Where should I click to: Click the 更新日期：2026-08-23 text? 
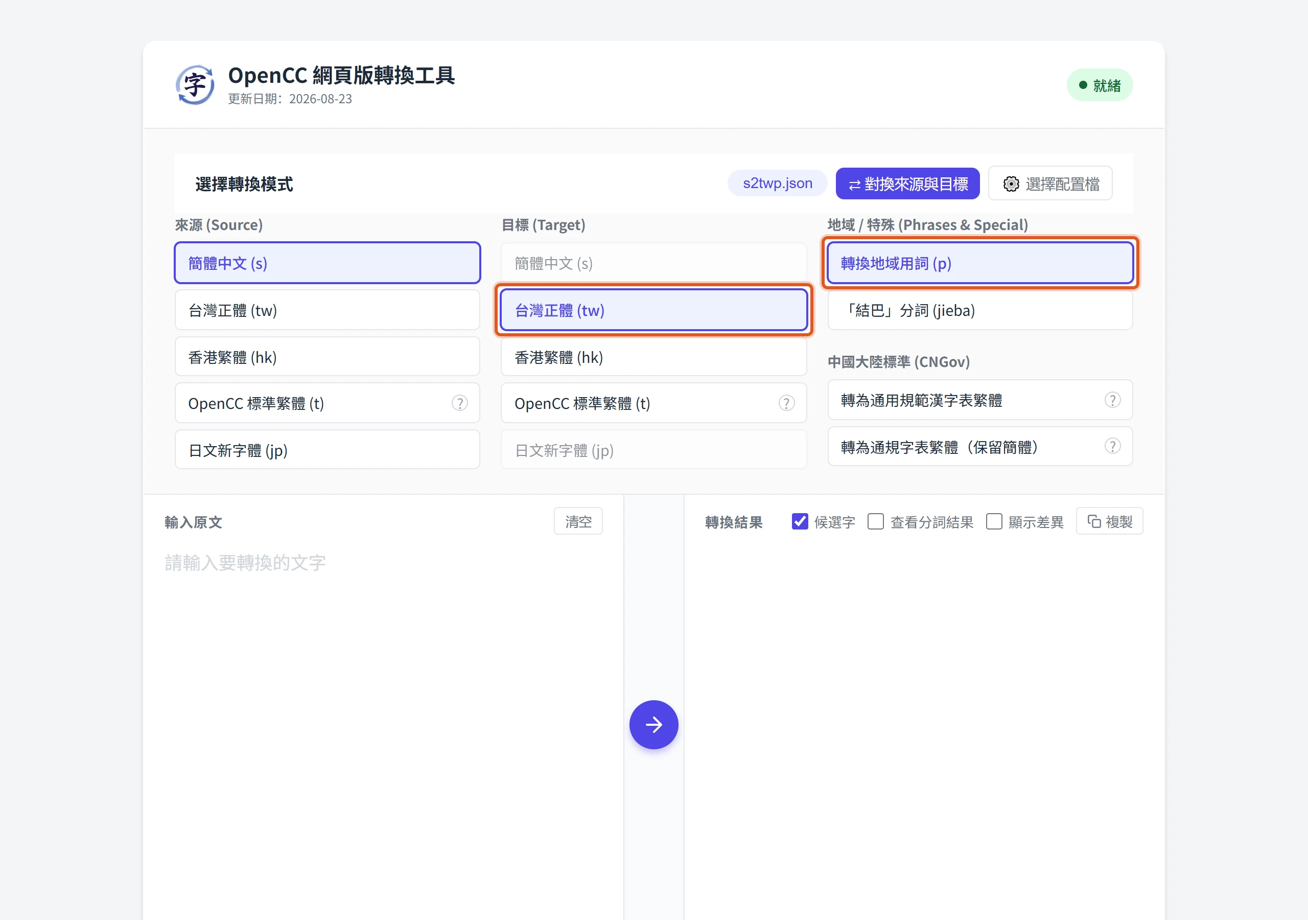tap(290, 99)
